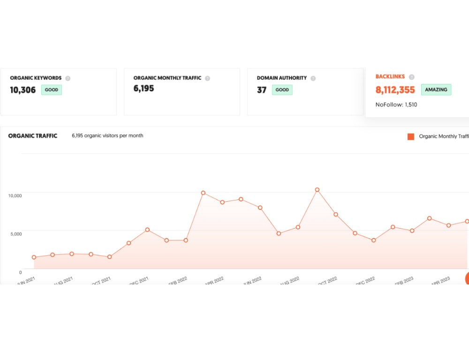The height and width of the screenshot is (352, 469).
Task: Click the spike data point left of APR 2022
Action: [203, 193]
